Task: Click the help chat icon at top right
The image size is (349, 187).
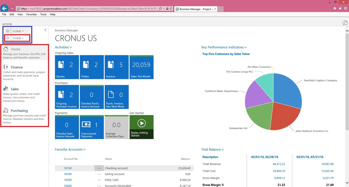Action: (x=344, y=23)
